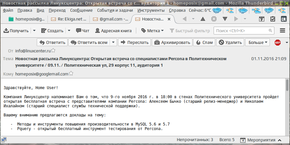Click the download tray icon in tab bar
The height and width of the screenshot is (145, 290).
pyautogui.click(x=283, y=19)
